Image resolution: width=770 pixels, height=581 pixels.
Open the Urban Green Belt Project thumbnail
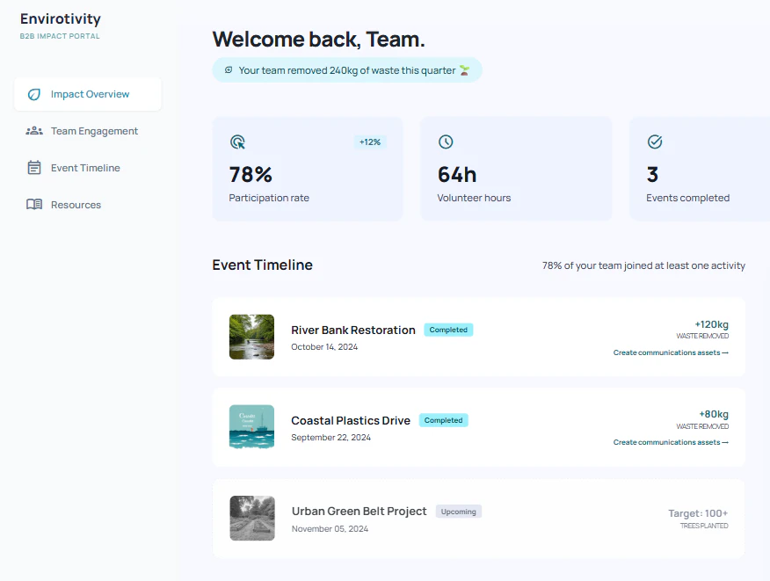tap(252, 518)
